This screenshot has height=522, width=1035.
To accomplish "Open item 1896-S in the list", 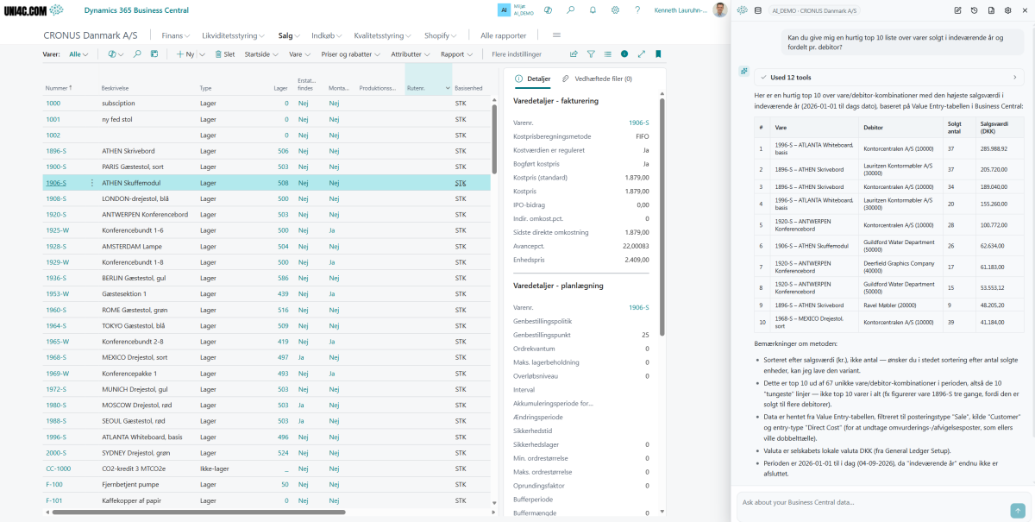I will point(55,151).
